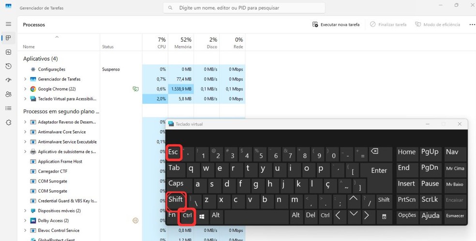This screenshot has width=476, height=241.
Task: Expand the Teclado Virtual para Acessibilidade row
Action: click(25, 99)
